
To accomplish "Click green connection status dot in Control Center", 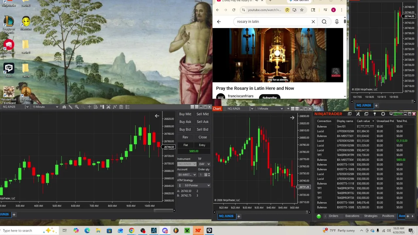I will tap(319, 216).
